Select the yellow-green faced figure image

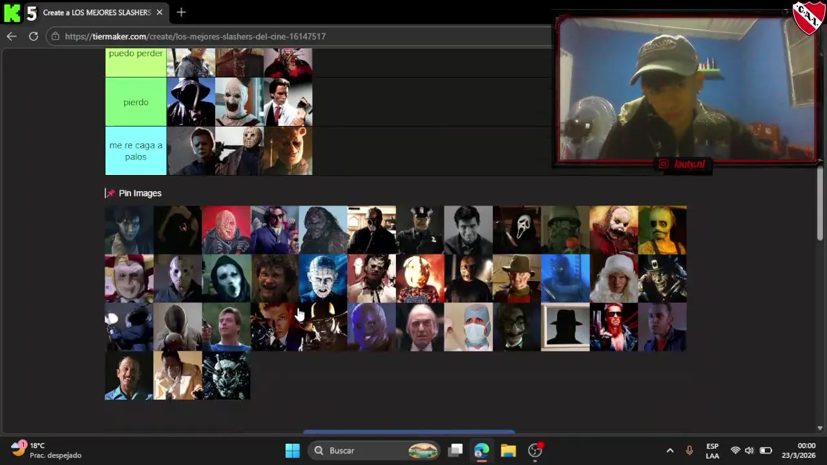point(662,230)
